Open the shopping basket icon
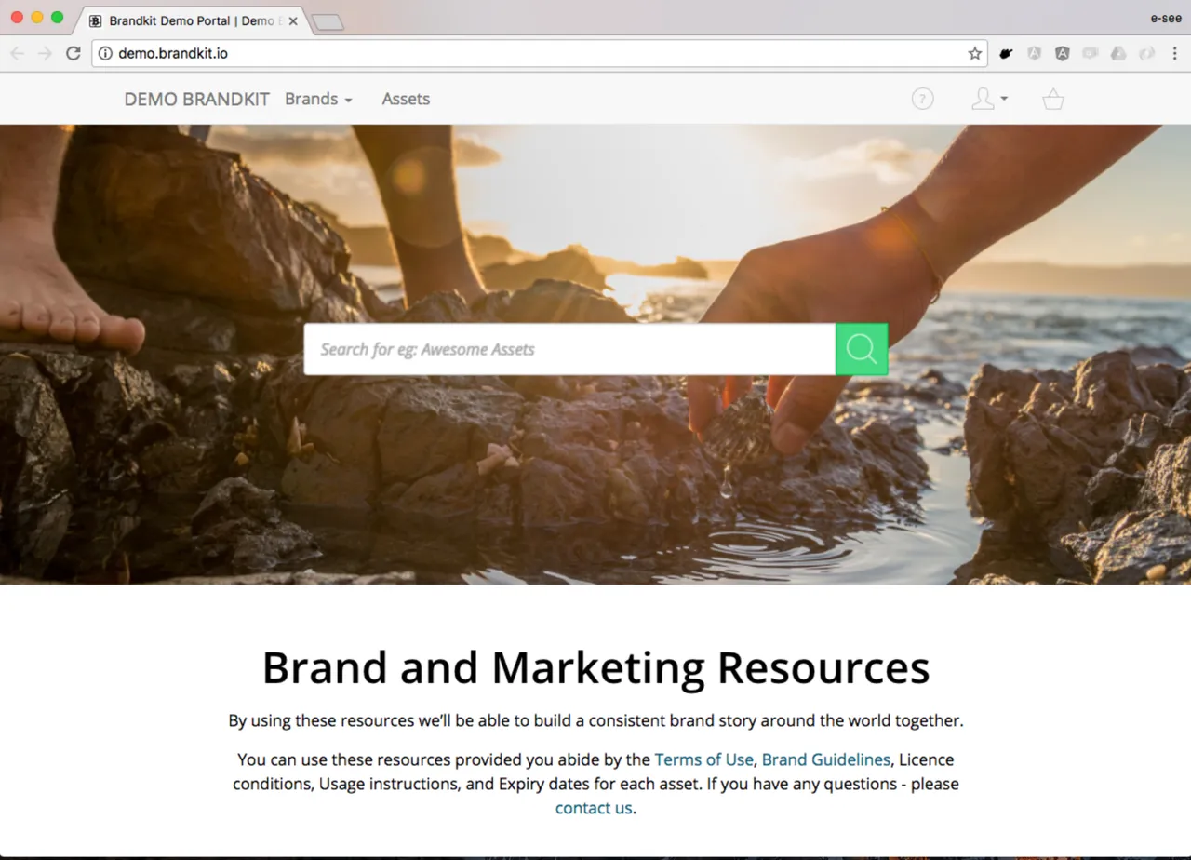The height and width of the screenshot is (860, 1191). (x=1052, y=99)
